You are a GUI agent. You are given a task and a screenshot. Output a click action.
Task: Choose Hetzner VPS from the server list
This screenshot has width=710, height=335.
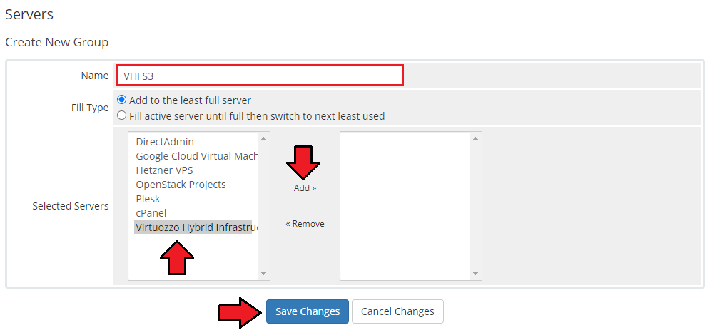(193, 170)
